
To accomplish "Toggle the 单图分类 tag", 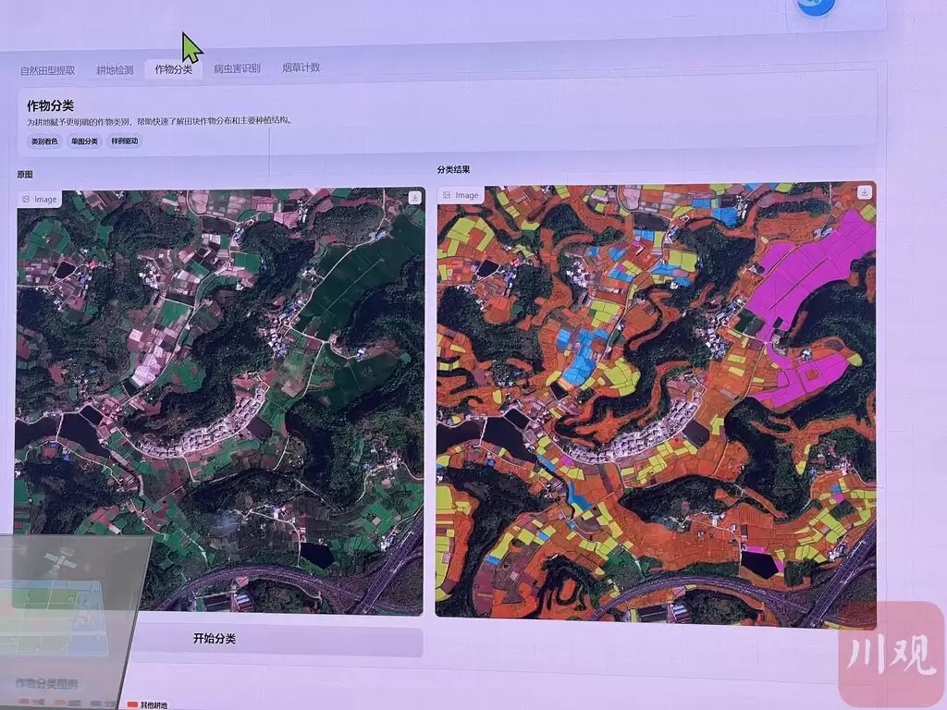I will tap(84, 141).
